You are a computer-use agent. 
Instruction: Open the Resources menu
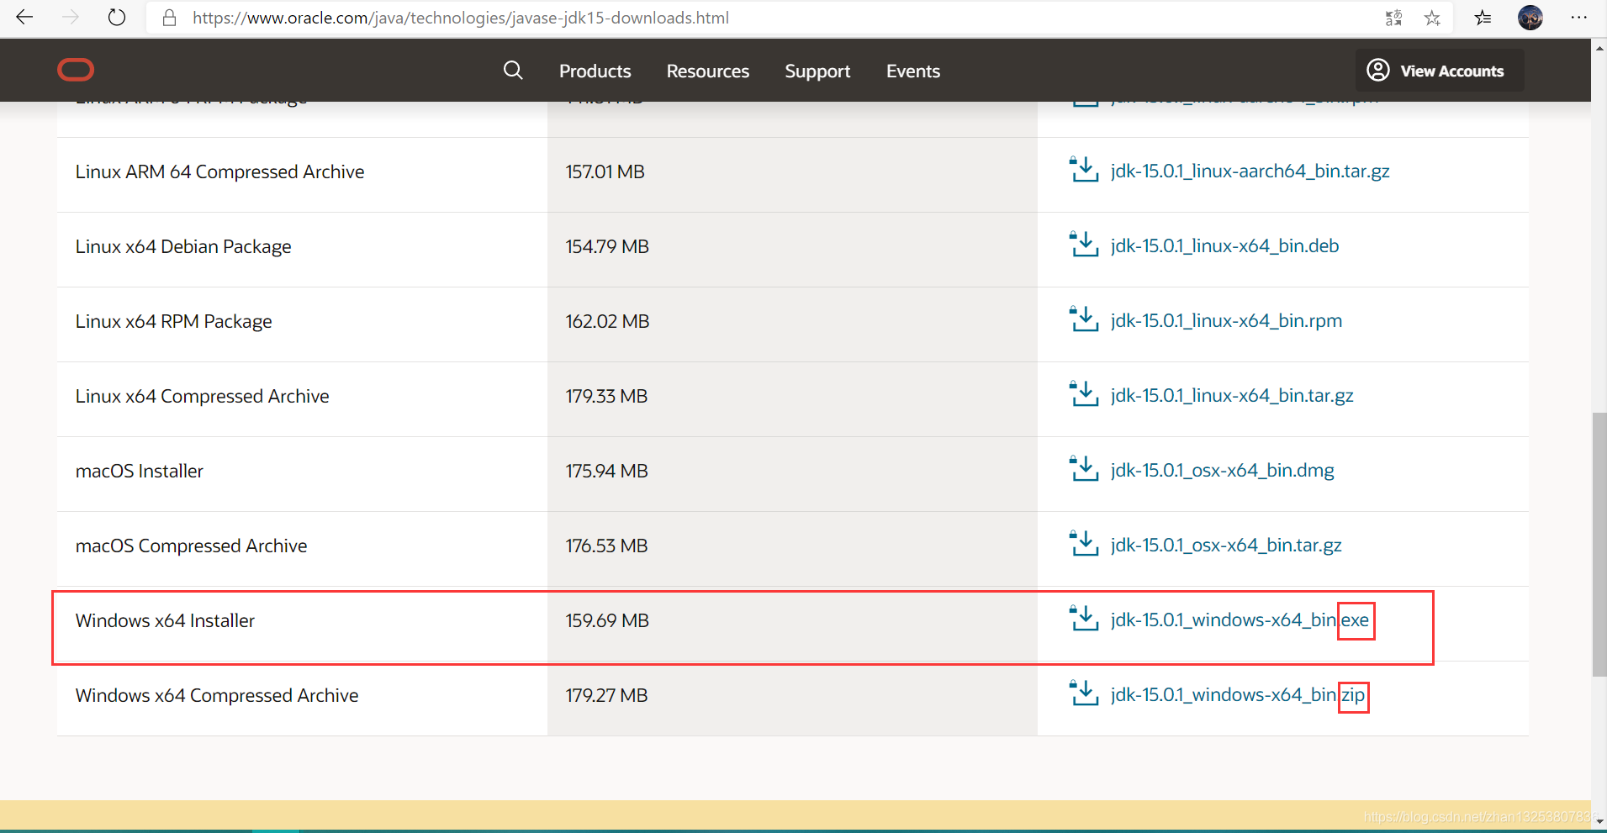pyautogui.click(x=708, y=71)
